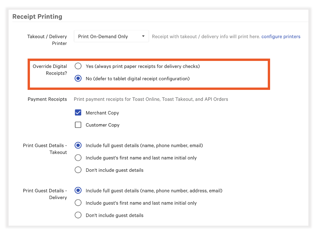Select Don't include guest details for Takeout
Viewport: 318px width, 235px height.
click(78, 170)
